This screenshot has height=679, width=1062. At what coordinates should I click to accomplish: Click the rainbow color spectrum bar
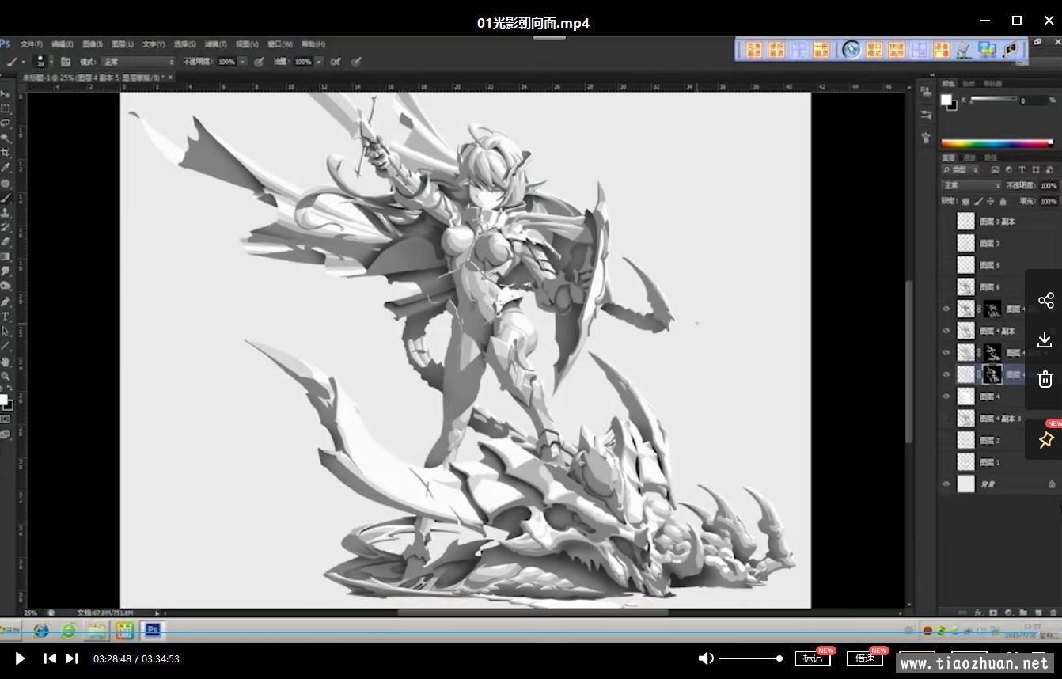coord(996,143)
